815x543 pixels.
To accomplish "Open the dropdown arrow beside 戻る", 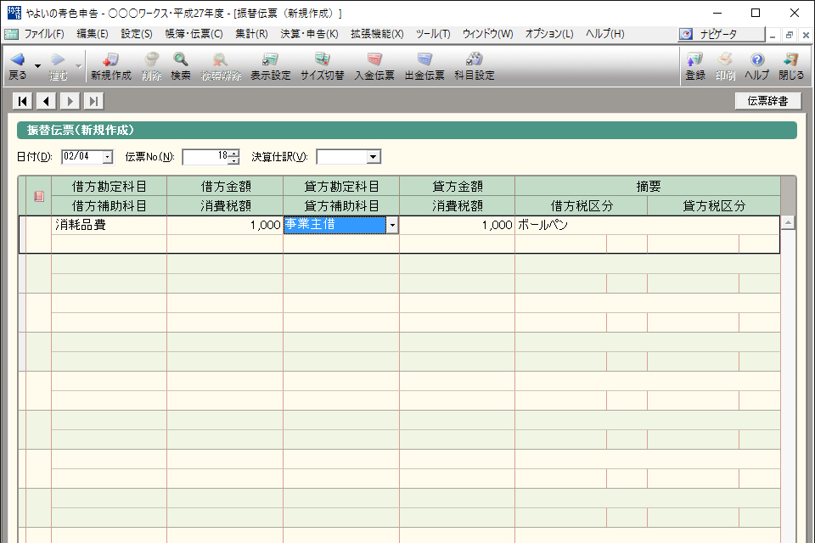I will 37,66.
